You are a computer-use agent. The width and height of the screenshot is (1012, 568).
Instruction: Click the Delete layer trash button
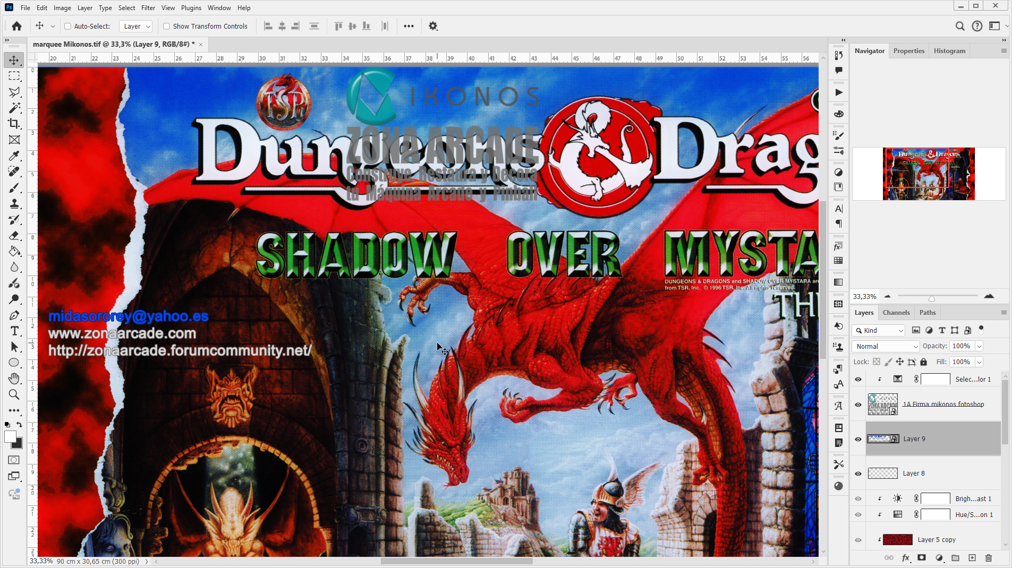988,558
